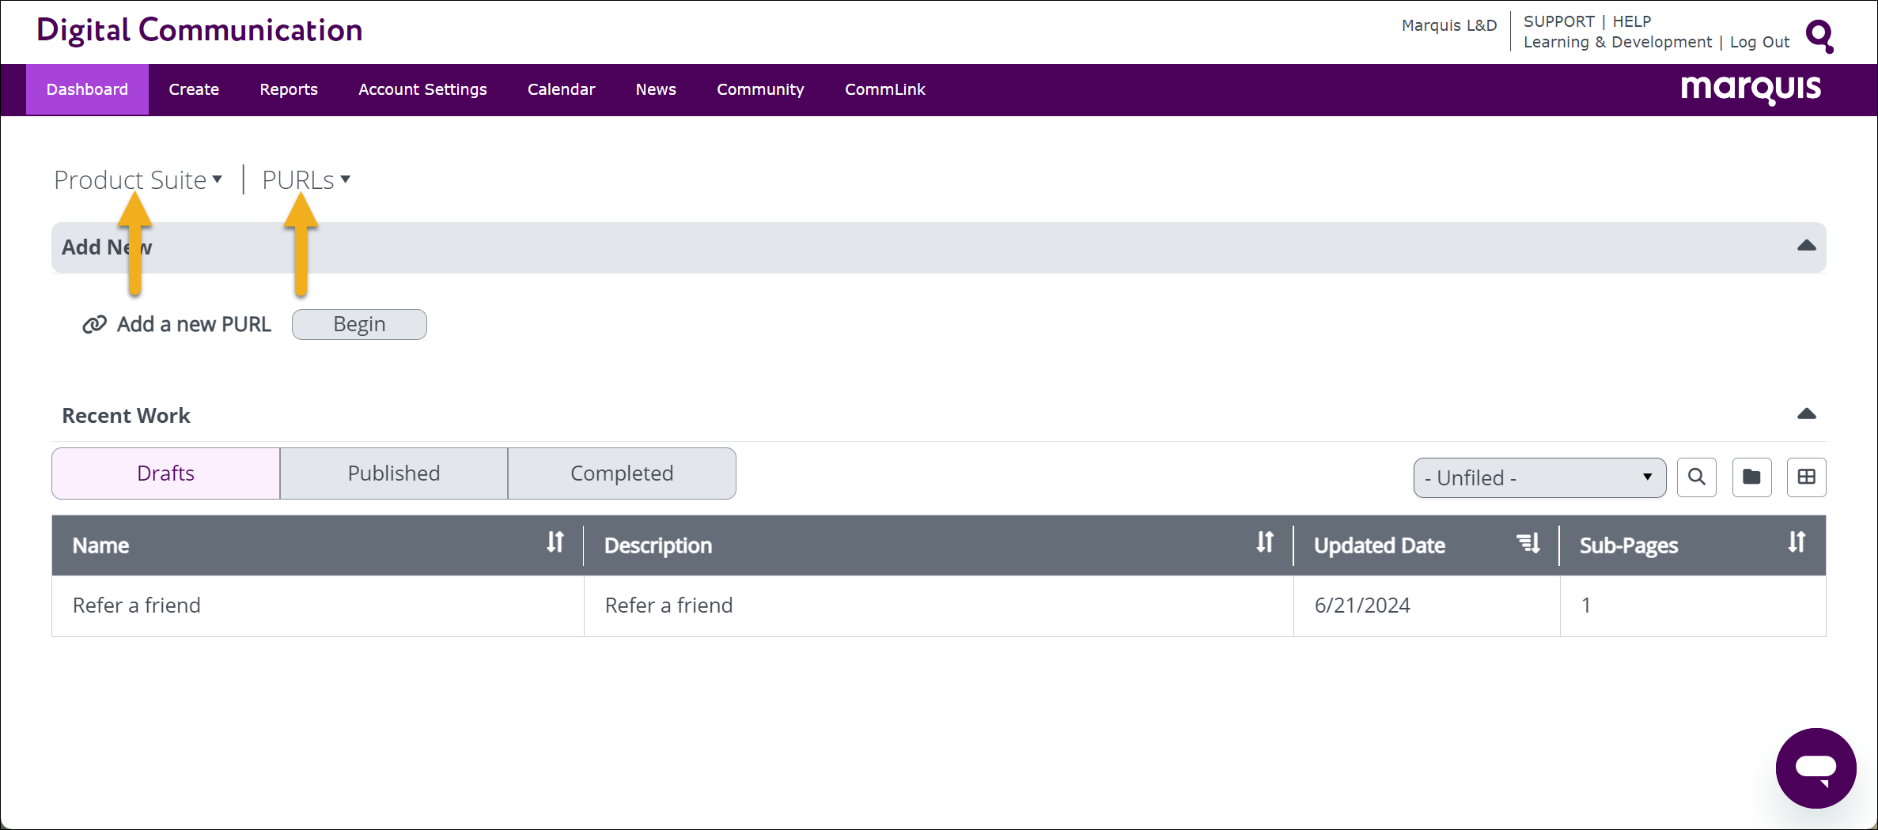Screen dimensions: 1878x830
Task: Click the Log Out link
Action: coord(1759,42)
